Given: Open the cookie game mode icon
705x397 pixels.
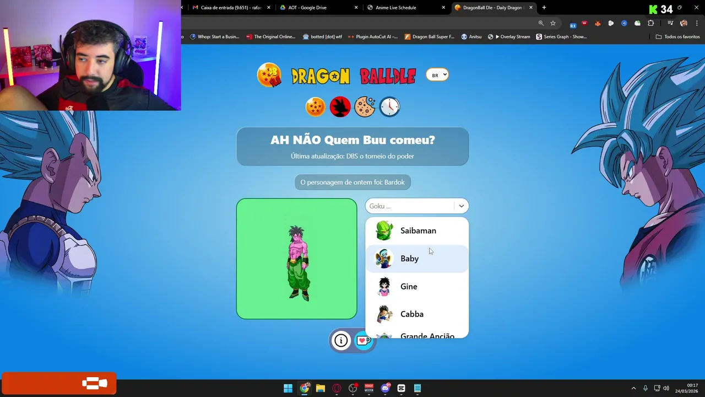Looking at the screenshot, I should tap(365, 106).
